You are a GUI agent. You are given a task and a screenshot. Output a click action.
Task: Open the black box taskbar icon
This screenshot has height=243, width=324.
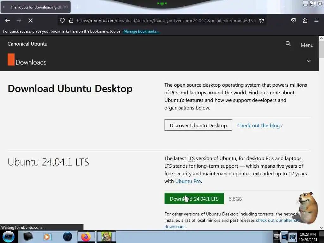[28, 237]
